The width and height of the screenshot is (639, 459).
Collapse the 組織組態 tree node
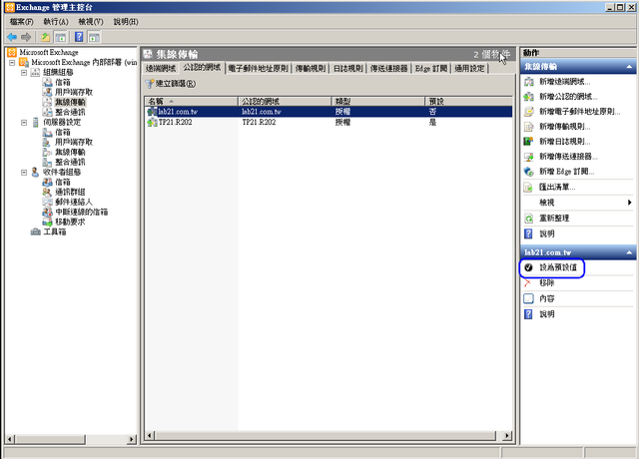24,73
